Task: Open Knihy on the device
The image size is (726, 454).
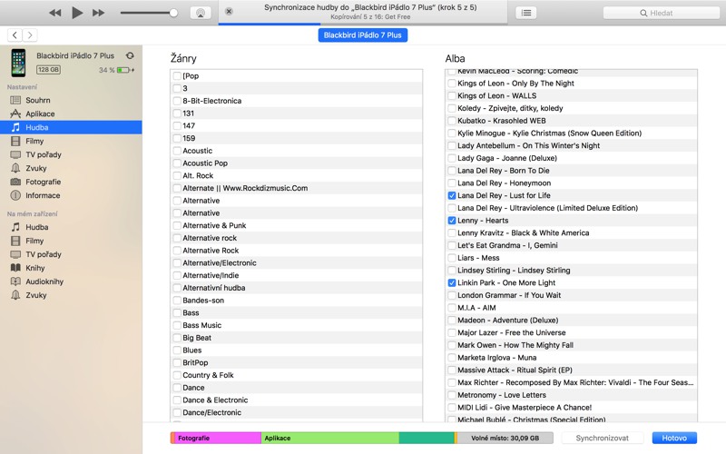Action: click(x=71, y=268)
